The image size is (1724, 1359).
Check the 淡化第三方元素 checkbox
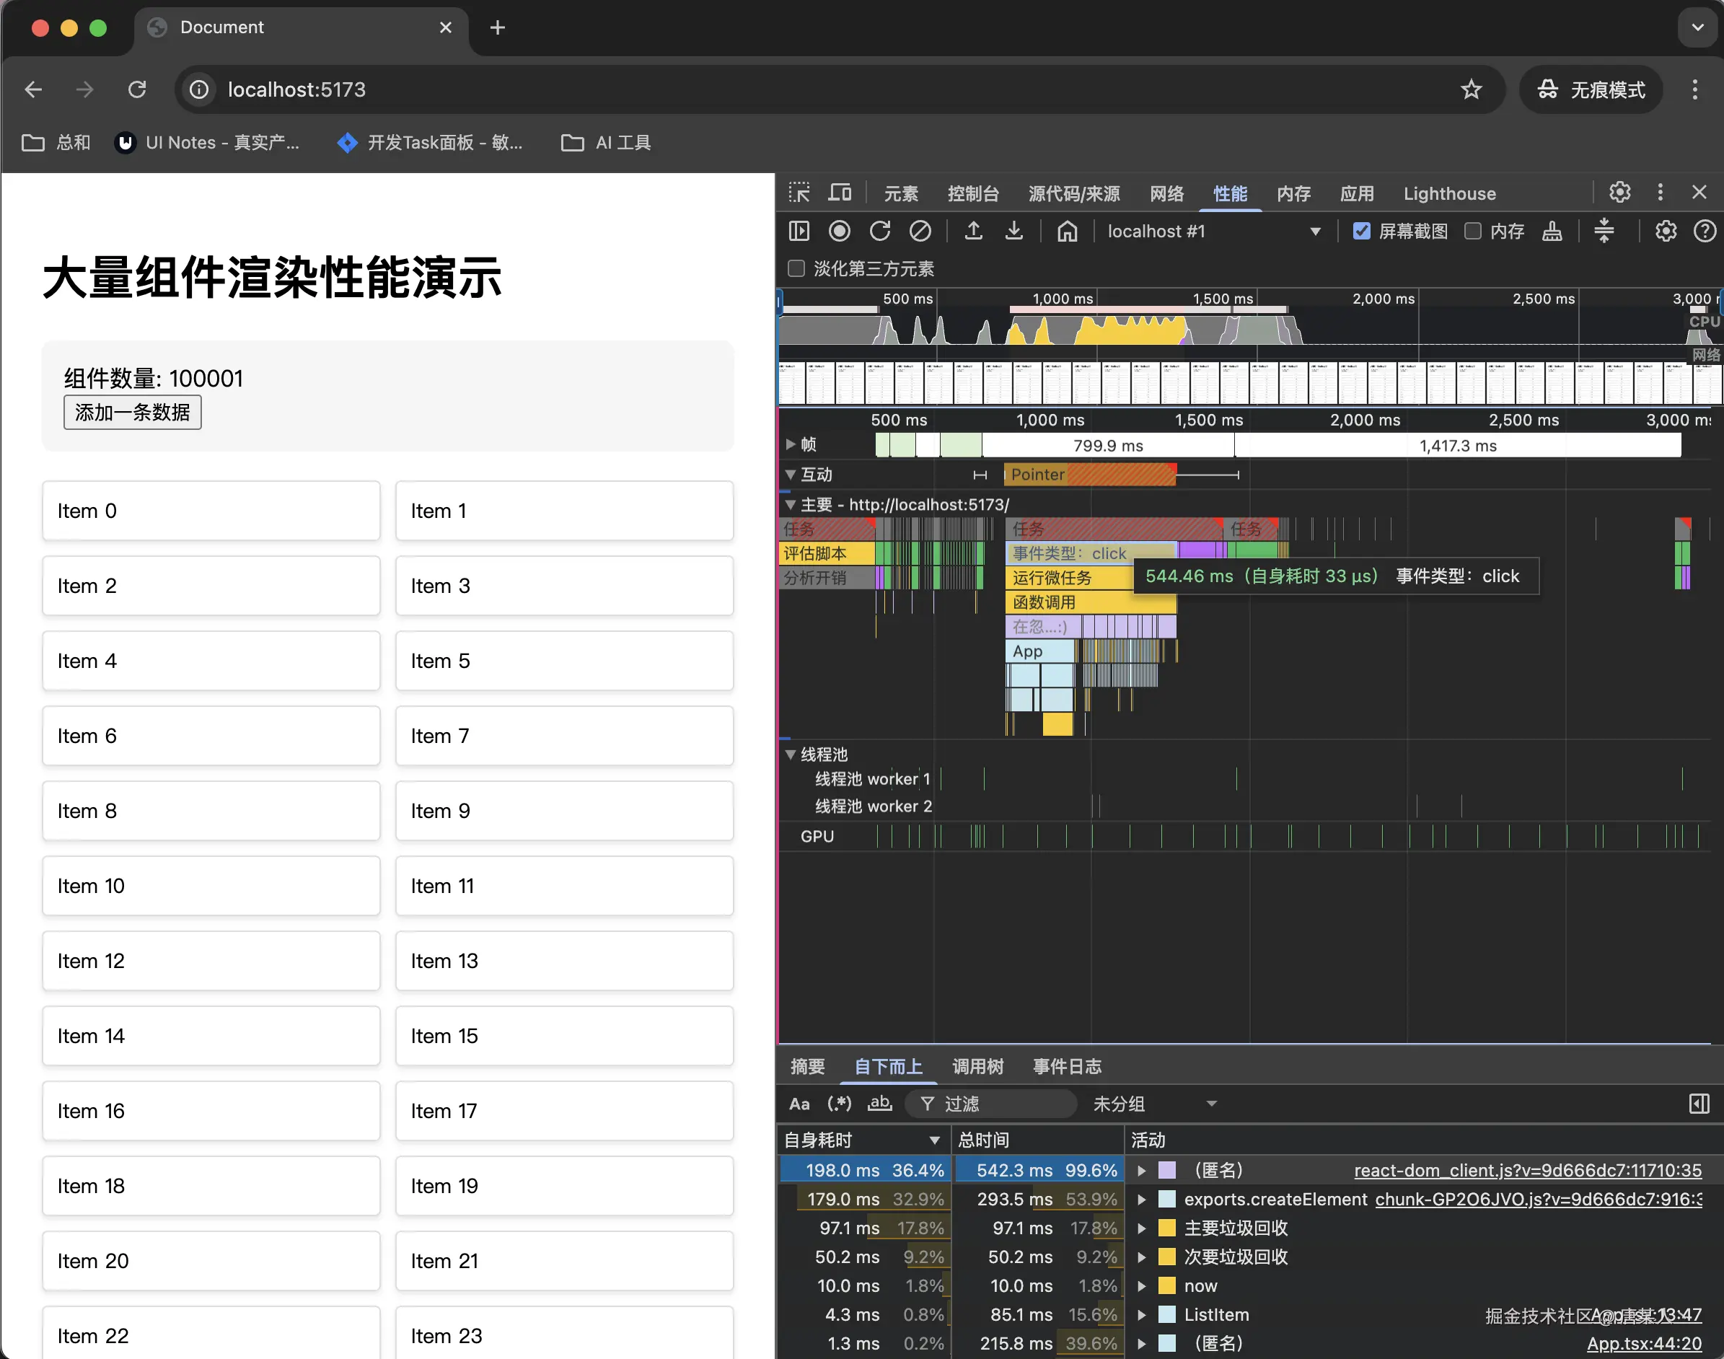796,269
